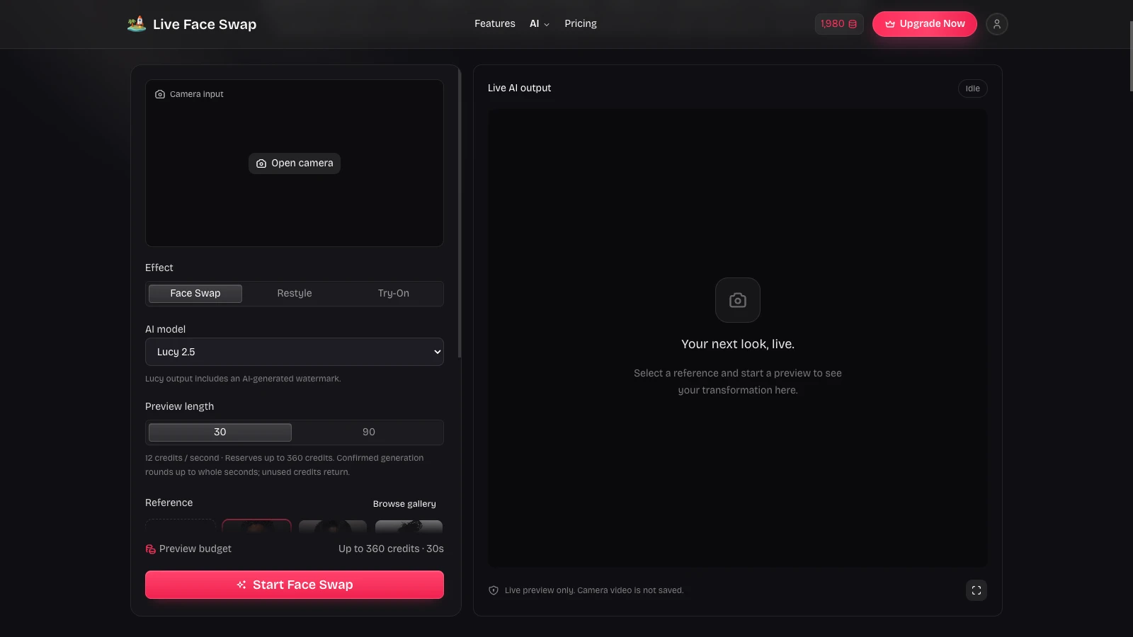Click the Preview budget credits icon
Screen dimensions: 1133x637
150,549
